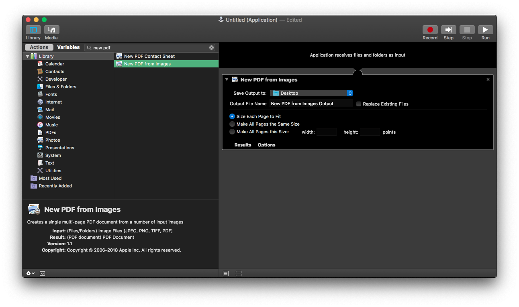This screenshot has height=307, width=519.
Task: Open the gear action menu
Action: [x=31, y=273]
